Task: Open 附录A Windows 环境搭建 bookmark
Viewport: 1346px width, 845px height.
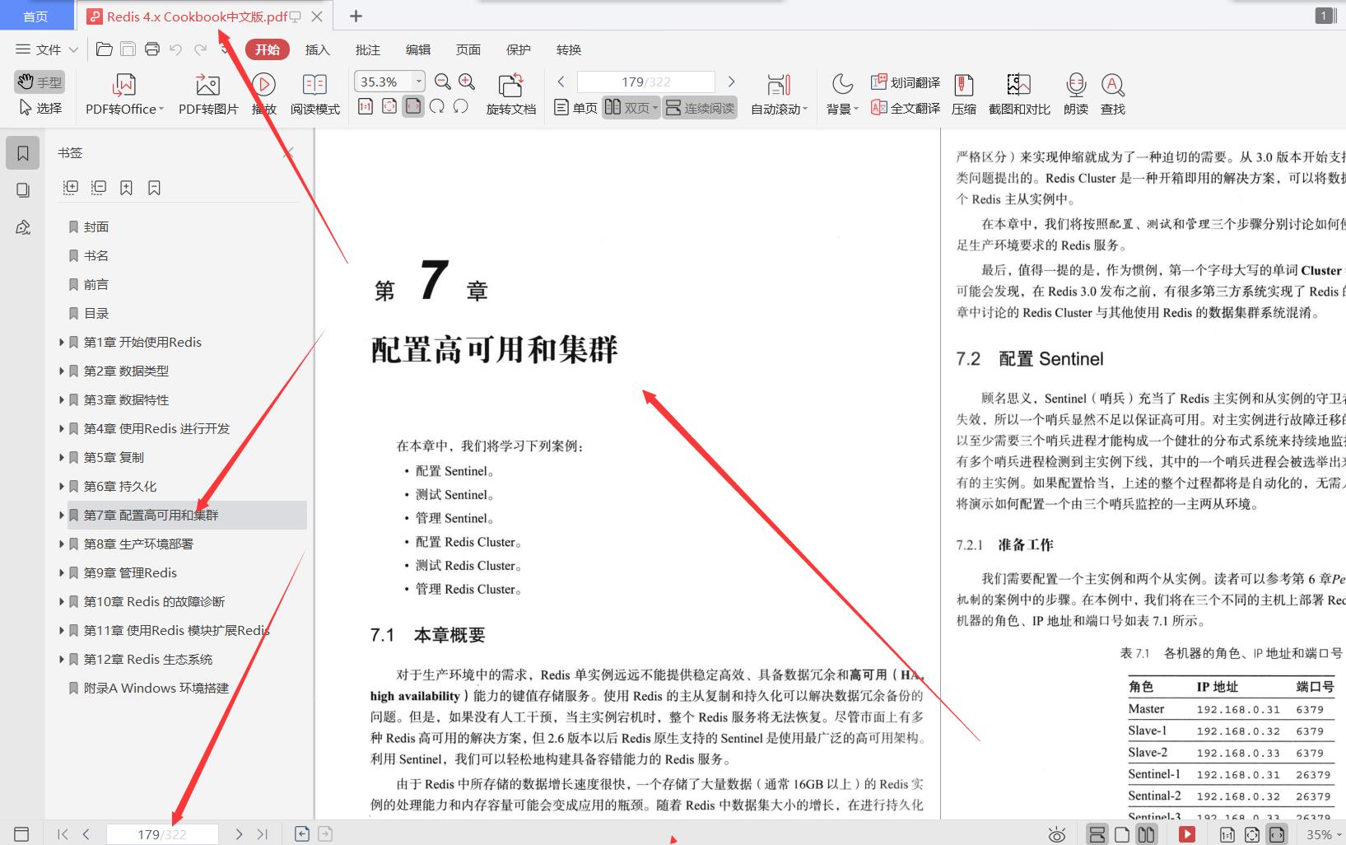Action: click(x=156, y=688)
